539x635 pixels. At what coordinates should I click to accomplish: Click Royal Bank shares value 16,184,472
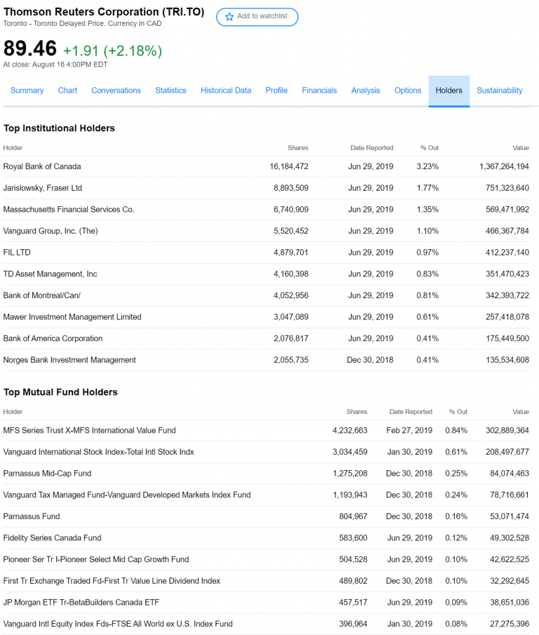289,166
